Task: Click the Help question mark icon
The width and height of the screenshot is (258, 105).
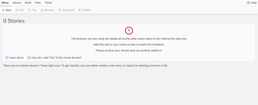Action: [x=248, y=3]
